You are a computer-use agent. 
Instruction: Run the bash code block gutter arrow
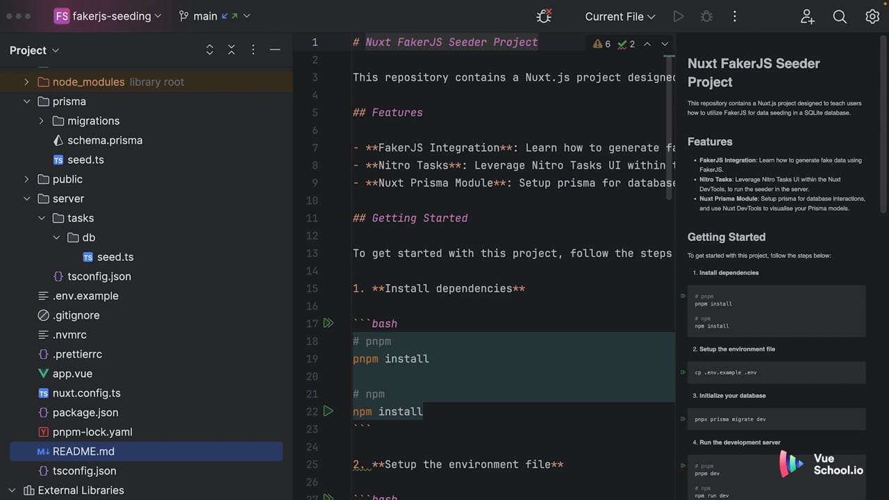pyautogui.click(x=329, y=323)
